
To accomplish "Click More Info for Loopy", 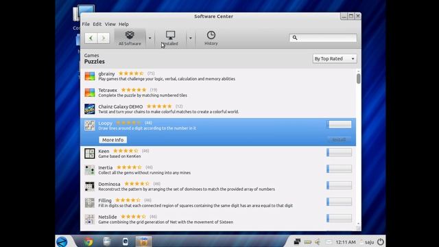I will click(112, 140).
